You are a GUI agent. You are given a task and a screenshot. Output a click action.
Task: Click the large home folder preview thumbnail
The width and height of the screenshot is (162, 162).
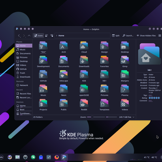point(149,54)
